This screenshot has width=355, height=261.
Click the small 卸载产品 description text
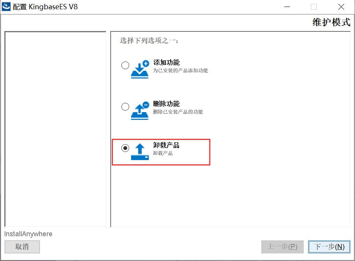[163, 153]
